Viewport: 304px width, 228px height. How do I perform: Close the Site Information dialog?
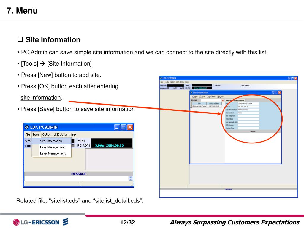point(280,93)
